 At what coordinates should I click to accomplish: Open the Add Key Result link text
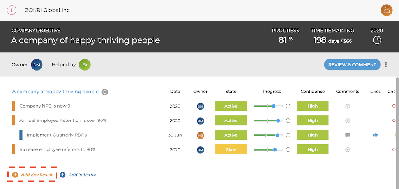pyautogui.click(x=37, y=175)
